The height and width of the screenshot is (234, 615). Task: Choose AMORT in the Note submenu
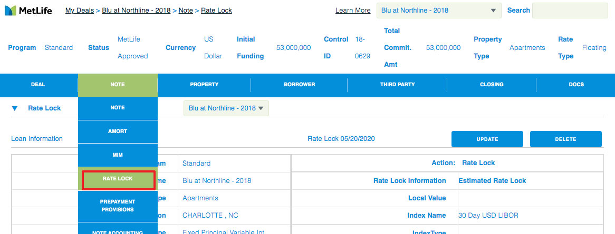(118, 131)
